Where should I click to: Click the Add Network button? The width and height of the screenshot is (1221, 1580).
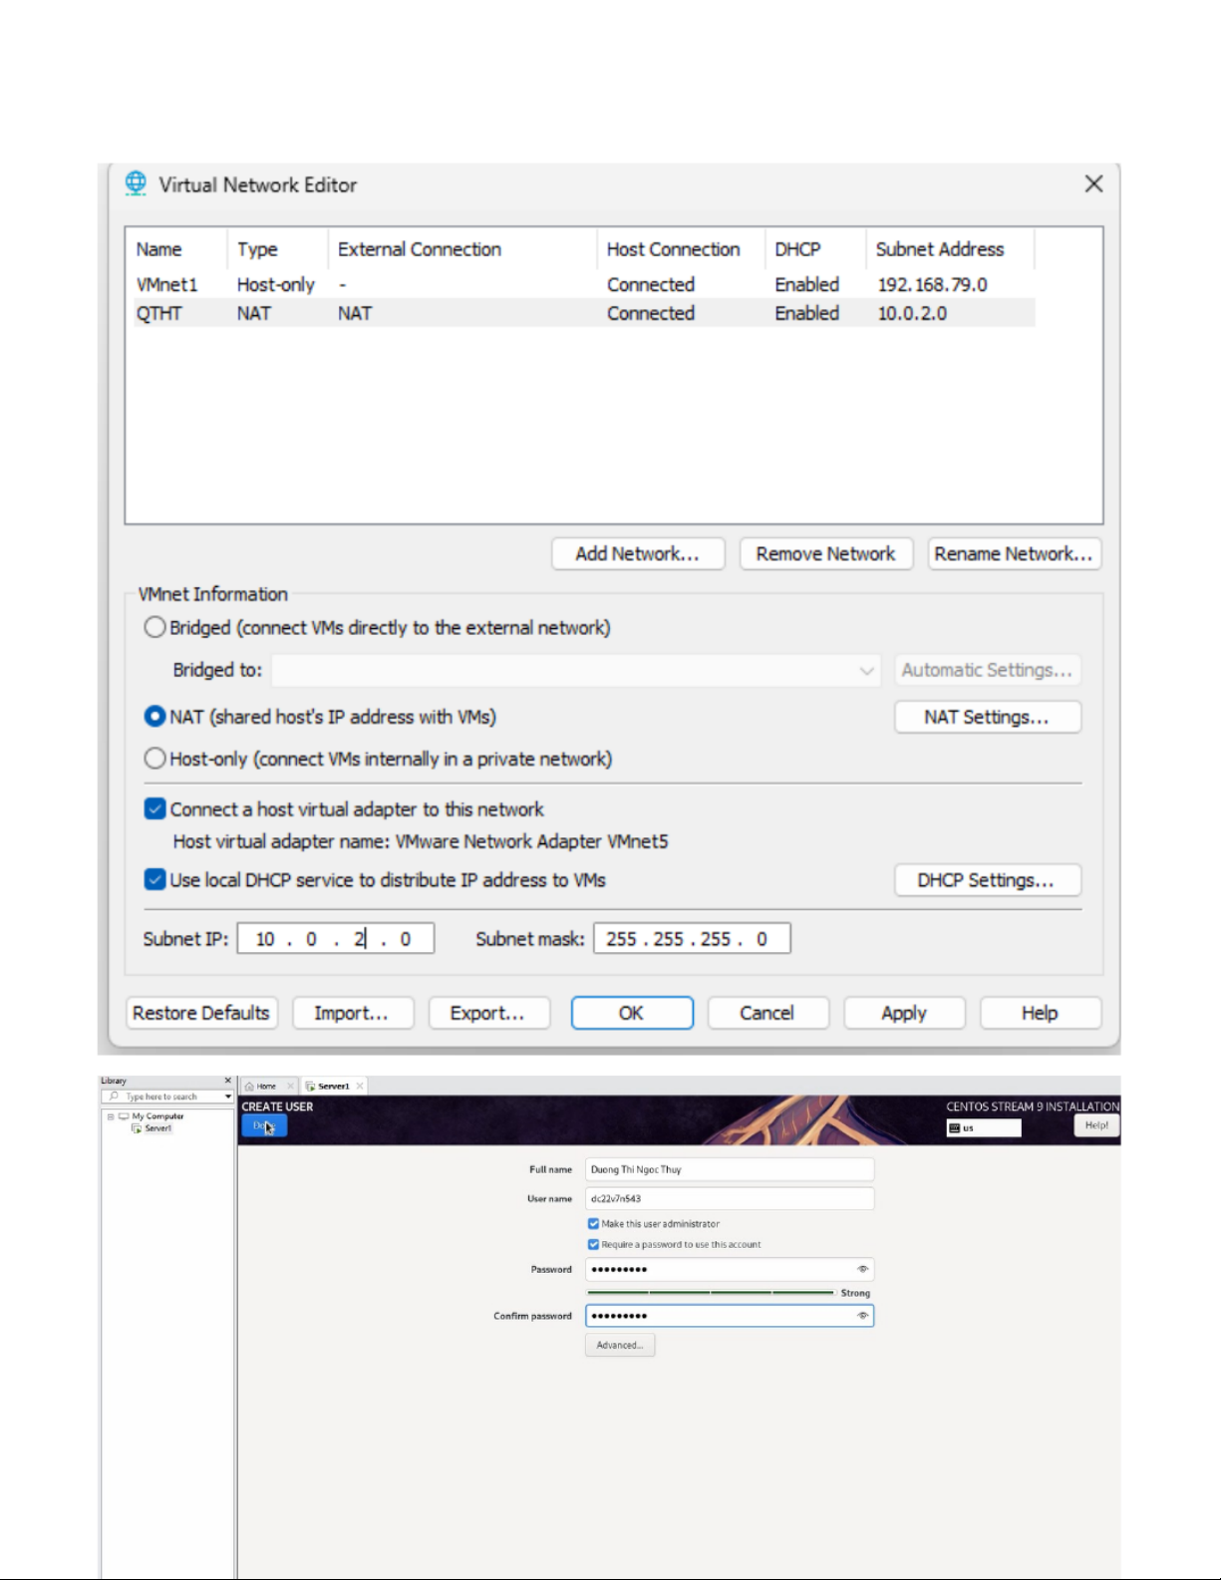[x=637, y=553]
